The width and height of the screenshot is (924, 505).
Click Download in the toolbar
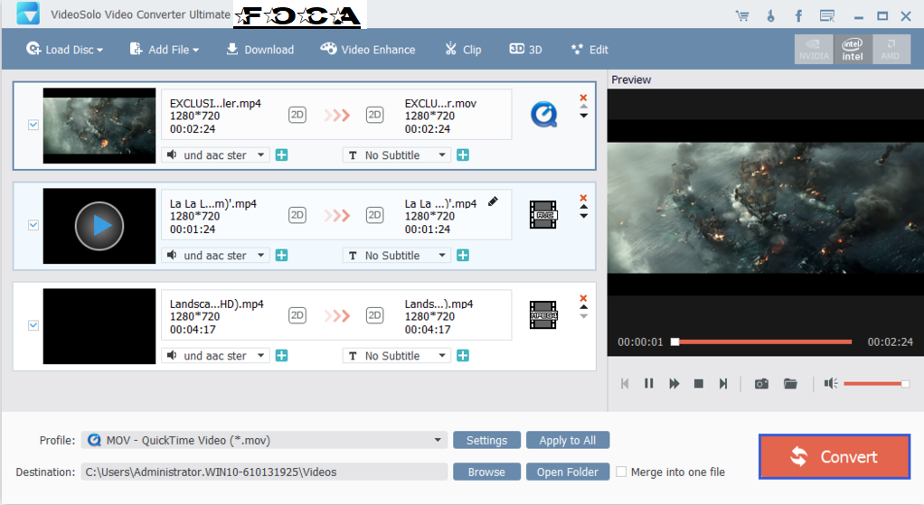click(259, 50)
